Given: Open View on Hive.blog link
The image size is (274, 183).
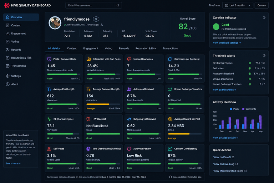Looking at the screenshot, I should pyautogui.click(x=225, y=164).
